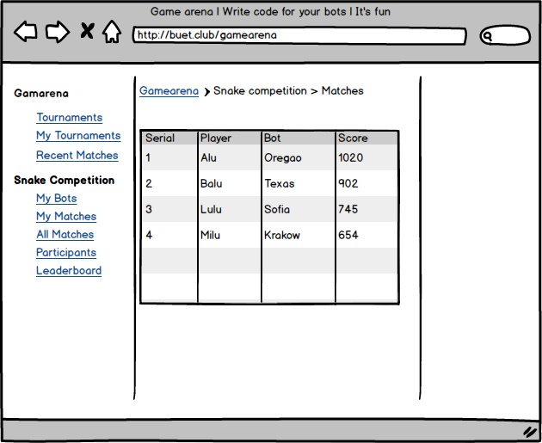Viewport: 542px width, 443px height.
Task: View All Matches link
Action: [65, 234]
